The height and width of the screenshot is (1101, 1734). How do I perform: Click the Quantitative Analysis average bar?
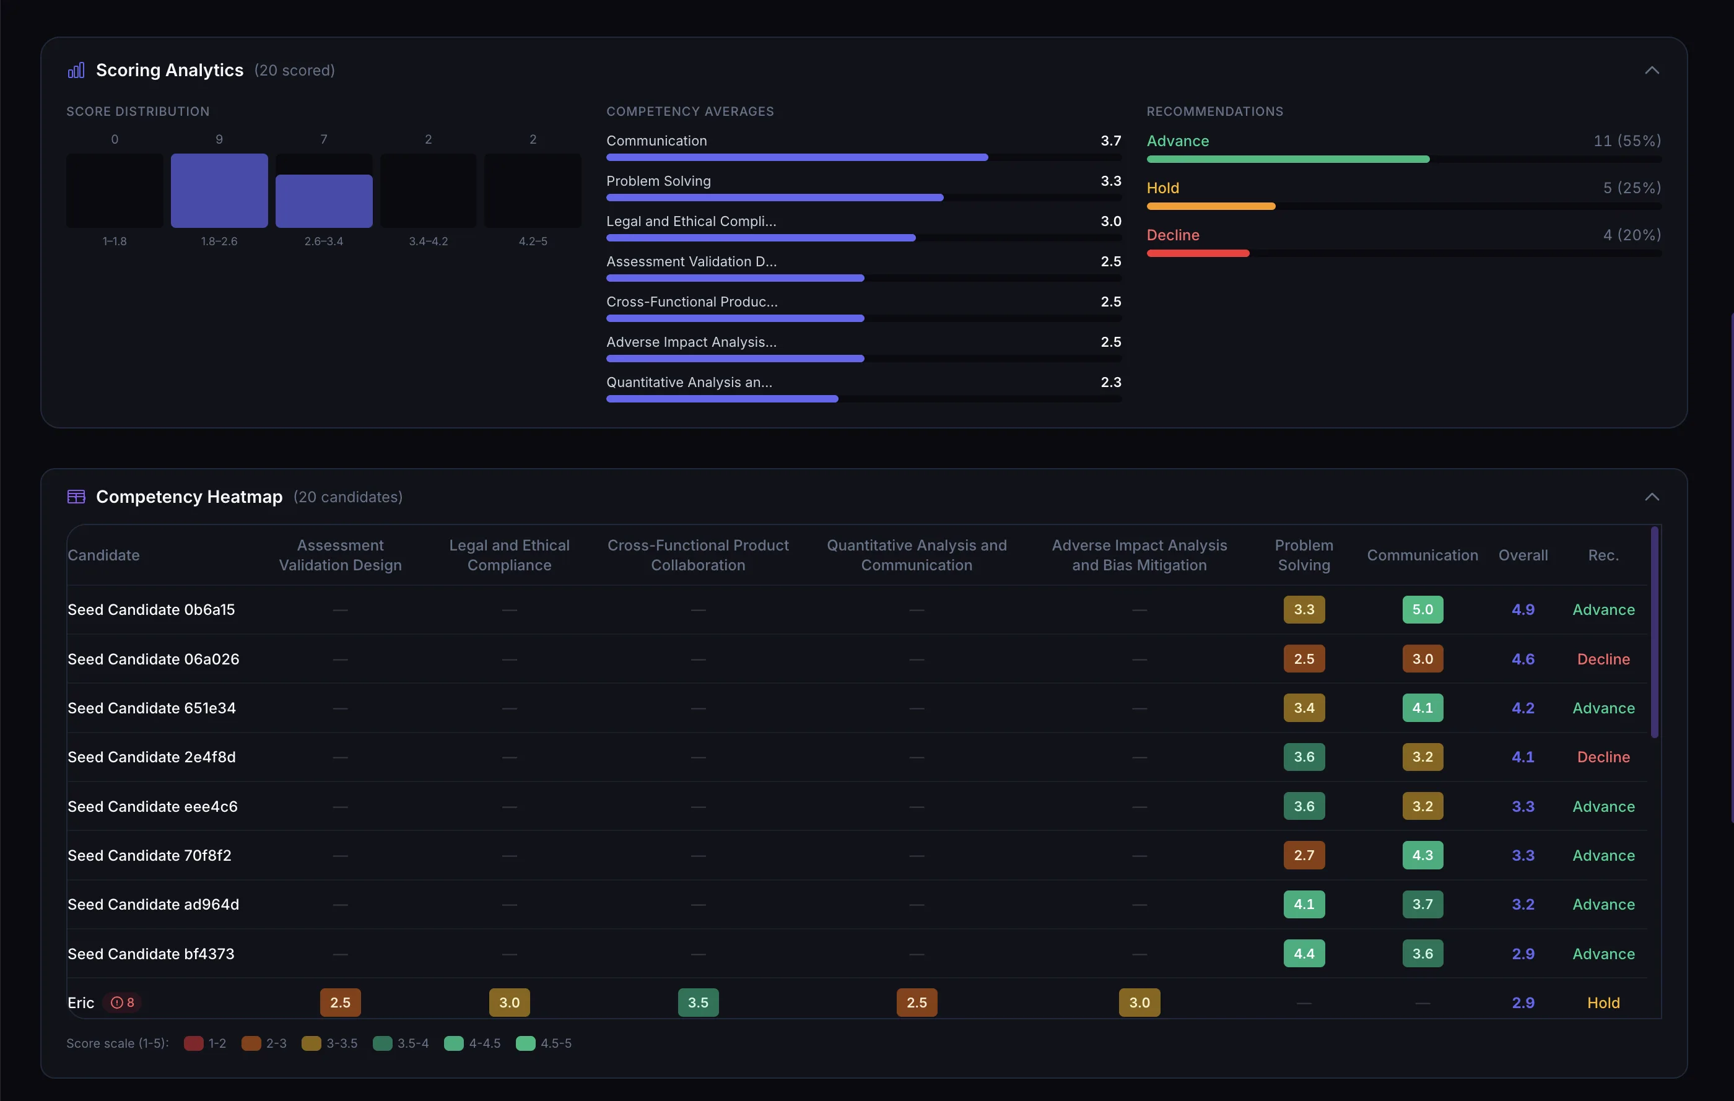point(863,399)
